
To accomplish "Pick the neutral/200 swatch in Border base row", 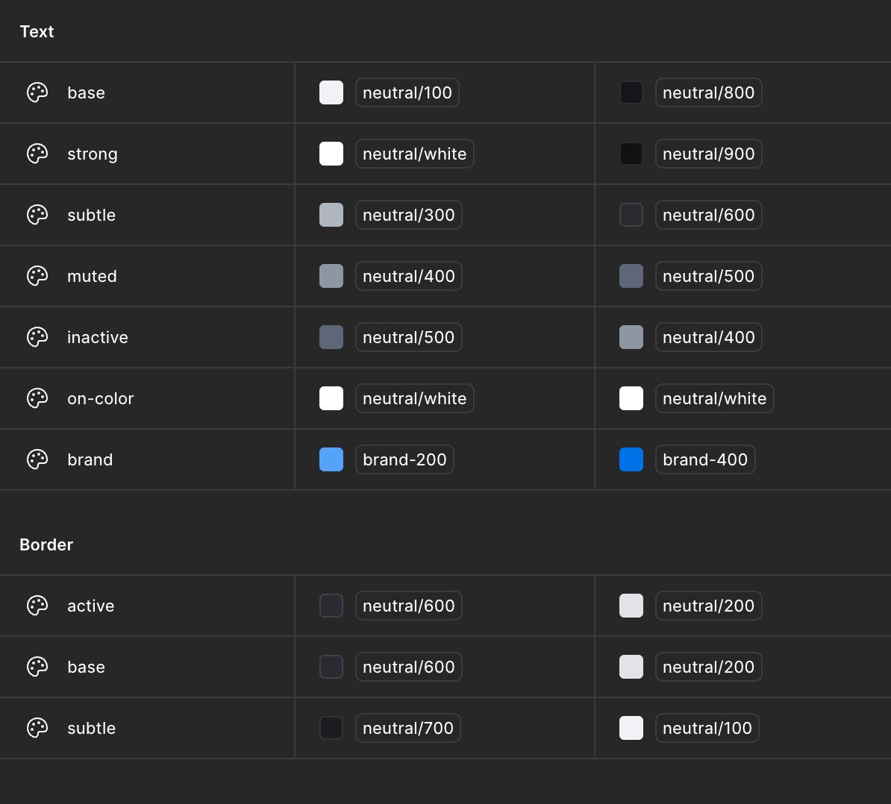I will (x=631, y=667).
